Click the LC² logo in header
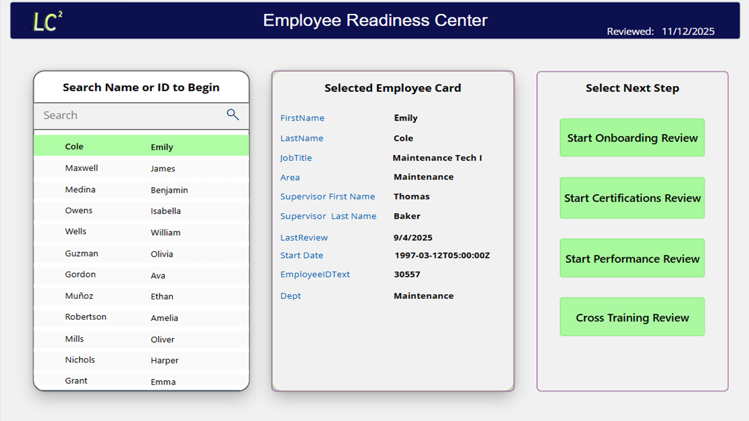Image resolution: width=749 pixels, height=421 pixels. 47,22
